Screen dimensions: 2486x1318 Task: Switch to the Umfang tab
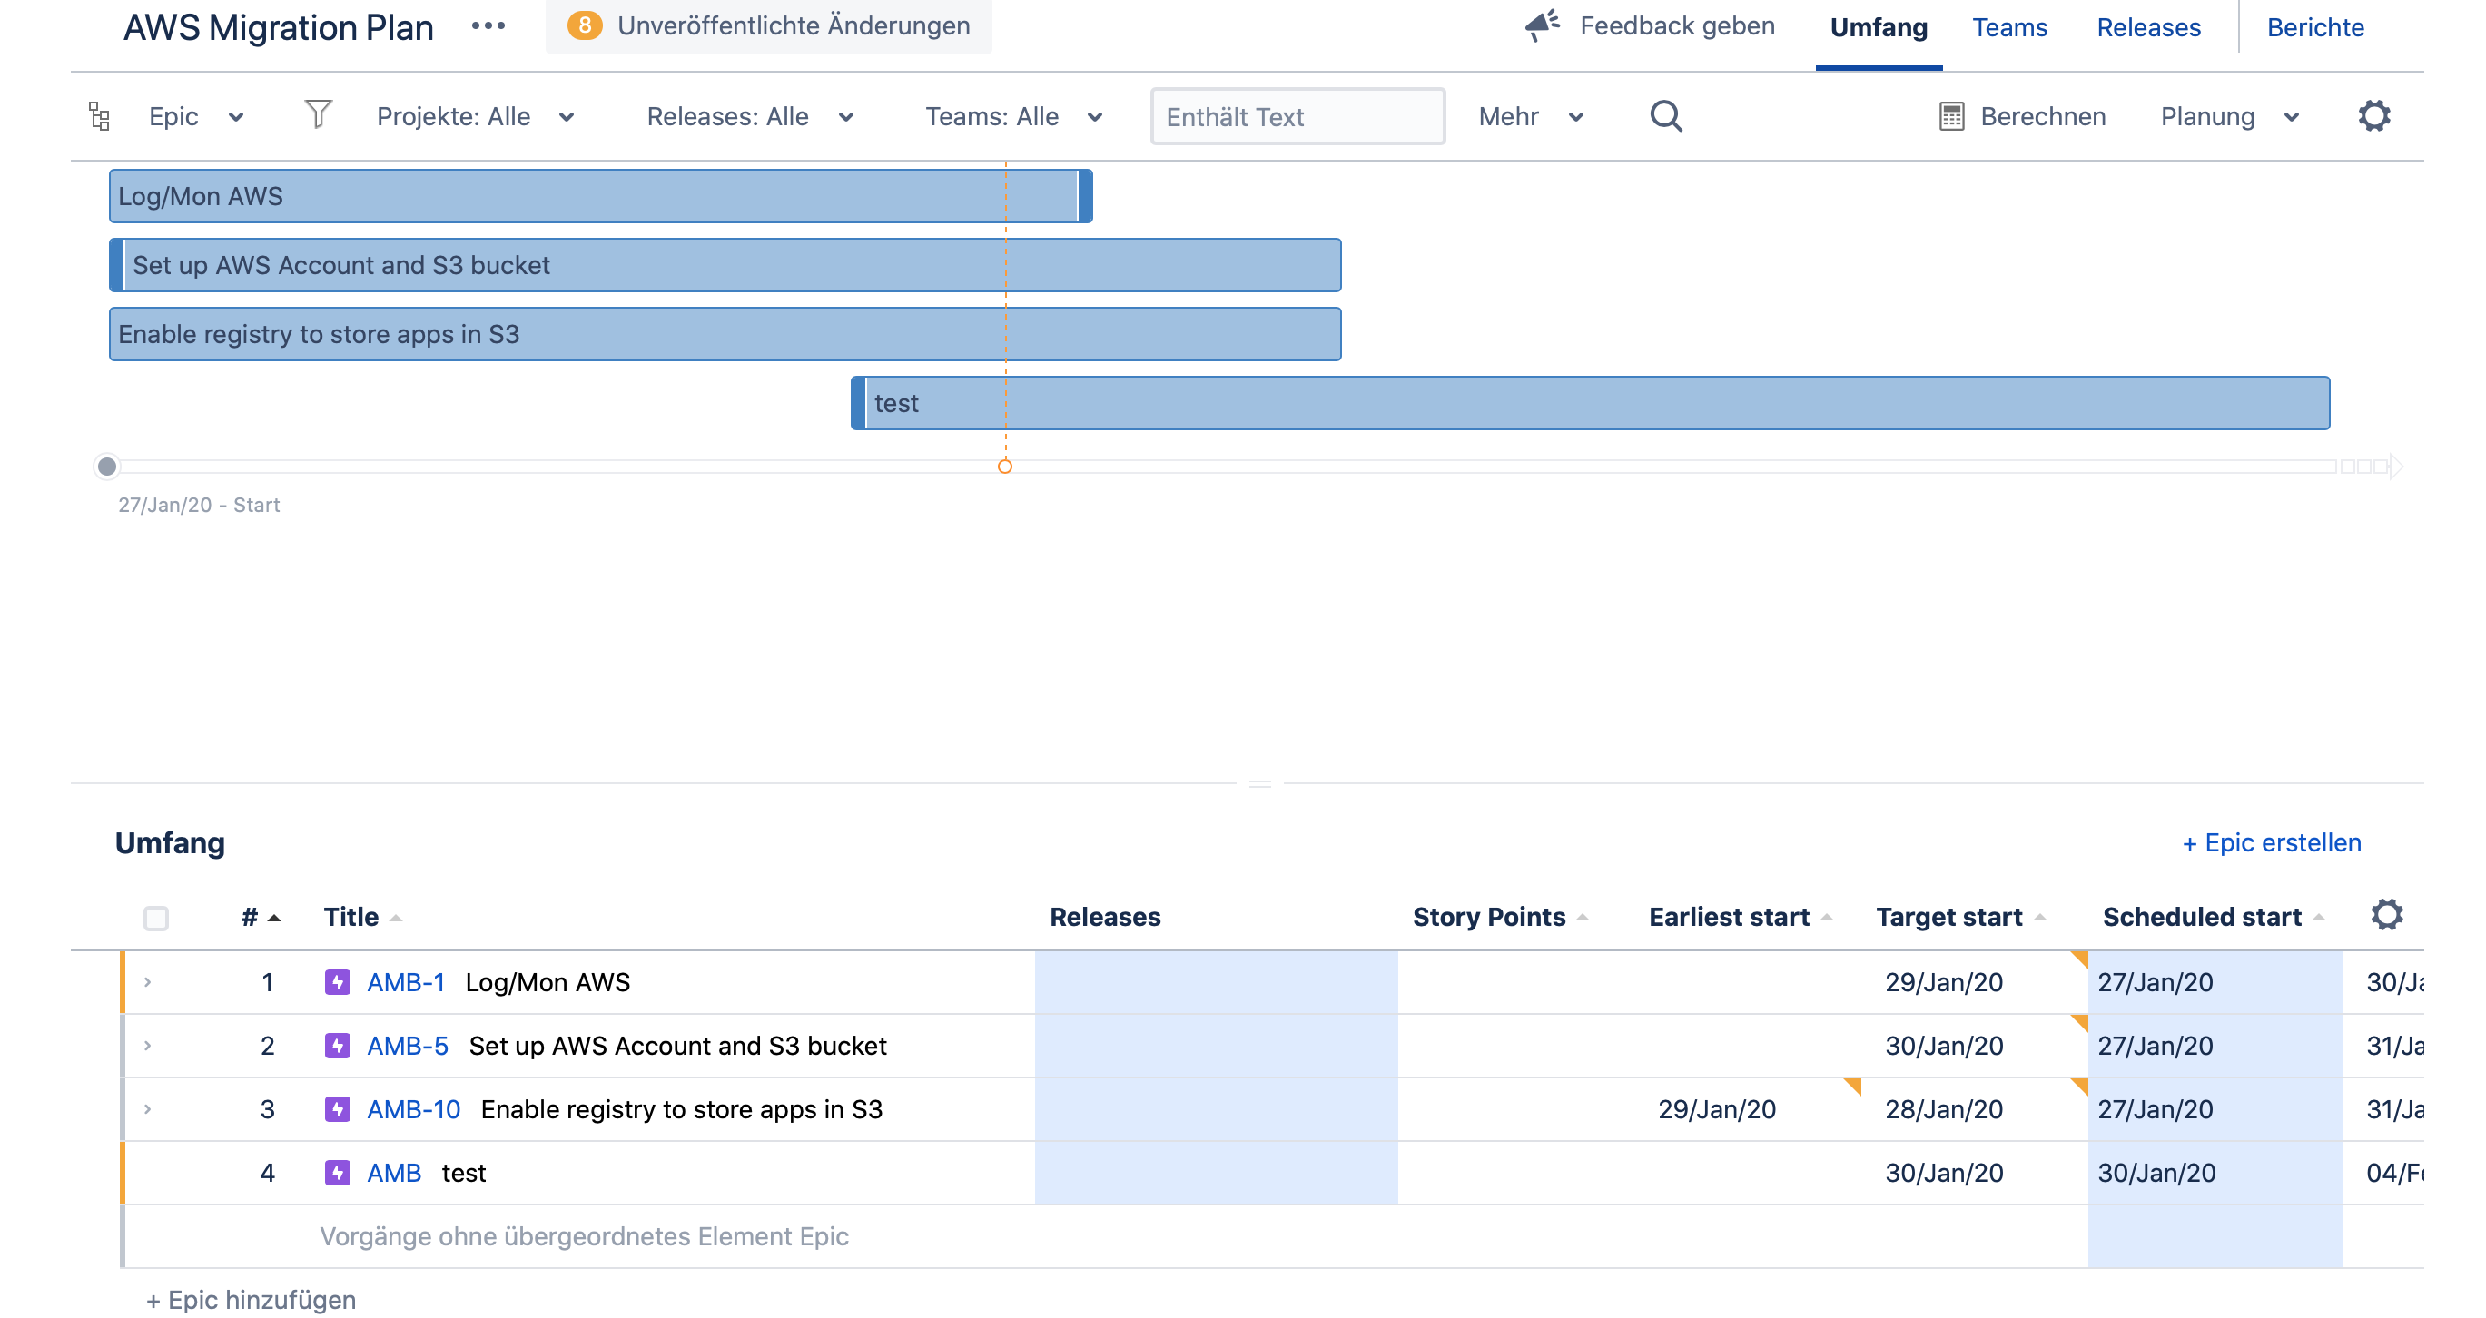(1878, 28)
